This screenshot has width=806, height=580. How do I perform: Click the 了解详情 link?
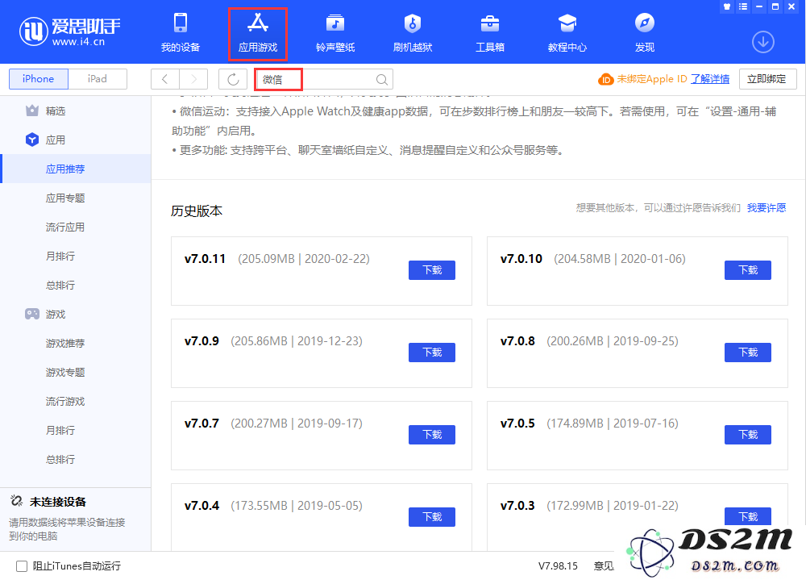pyautogui.click(x=710, y=79)
